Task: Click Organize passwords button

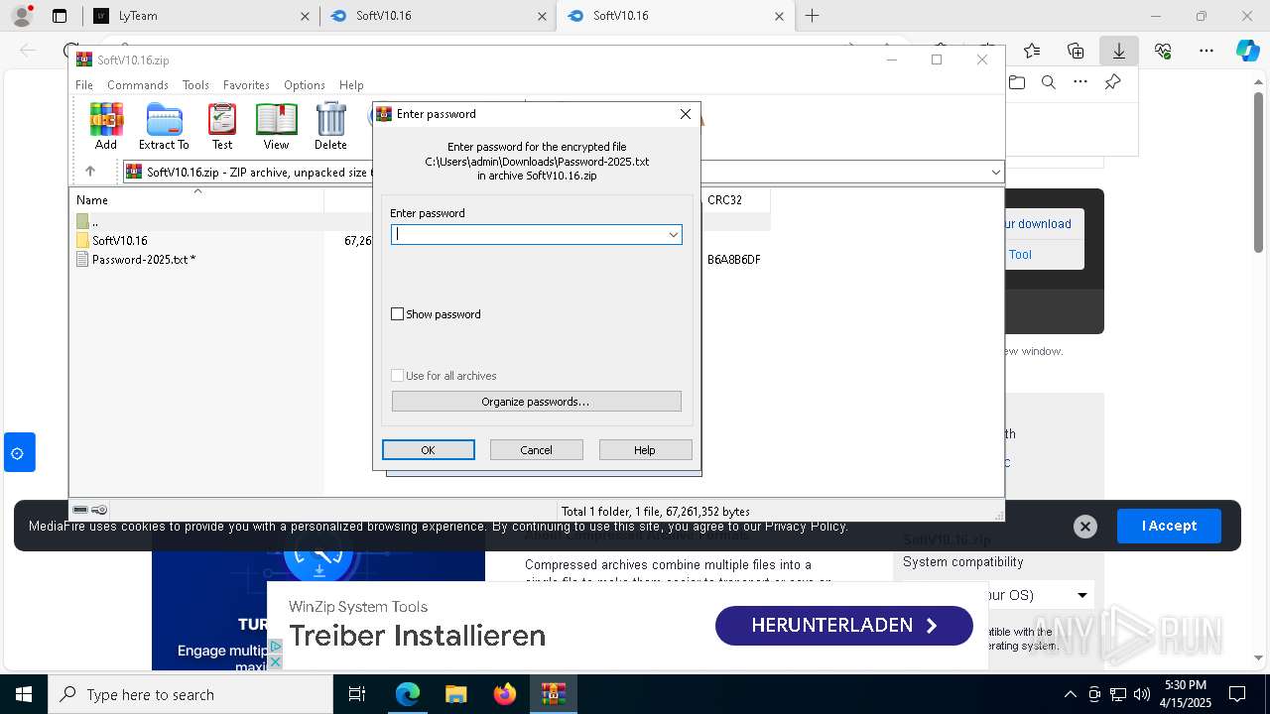Action: tap(537, 402)
